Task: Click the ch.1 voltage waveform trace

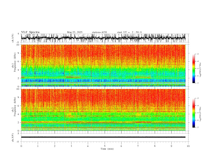Action: (x=103, y=38)
